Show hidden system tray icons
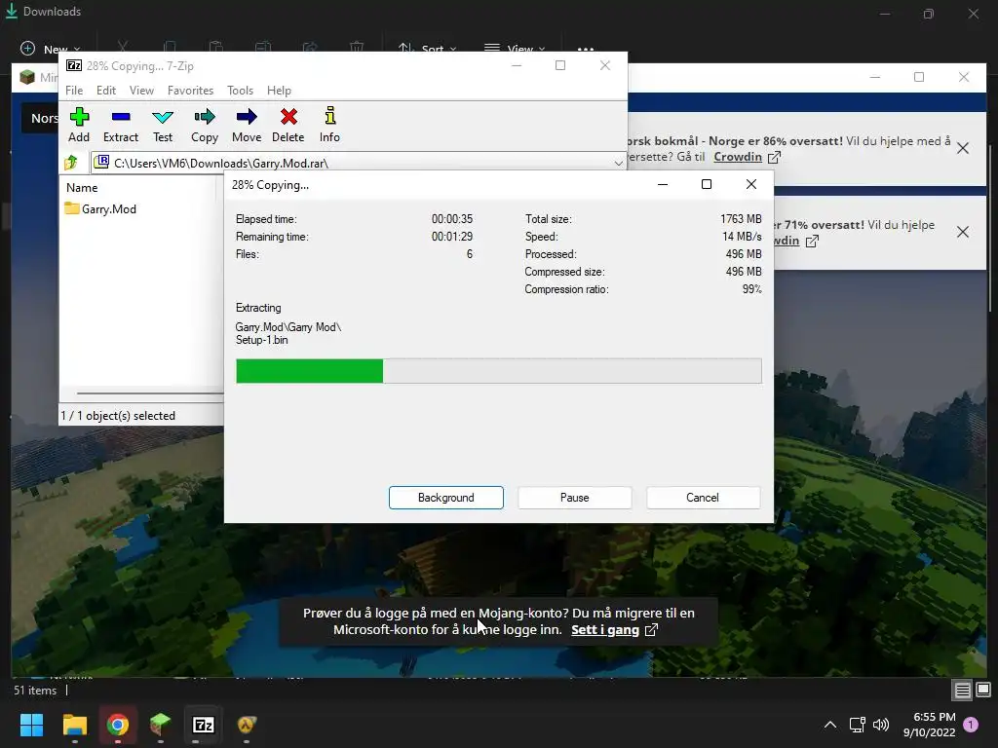998x748 pixels. click(830, 725)
